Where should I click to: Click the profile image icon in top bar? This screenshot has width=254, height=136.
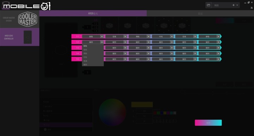(208, 5)
